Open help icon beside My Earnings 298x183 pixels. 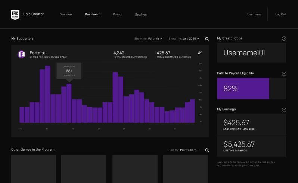[x=284, y=110]
